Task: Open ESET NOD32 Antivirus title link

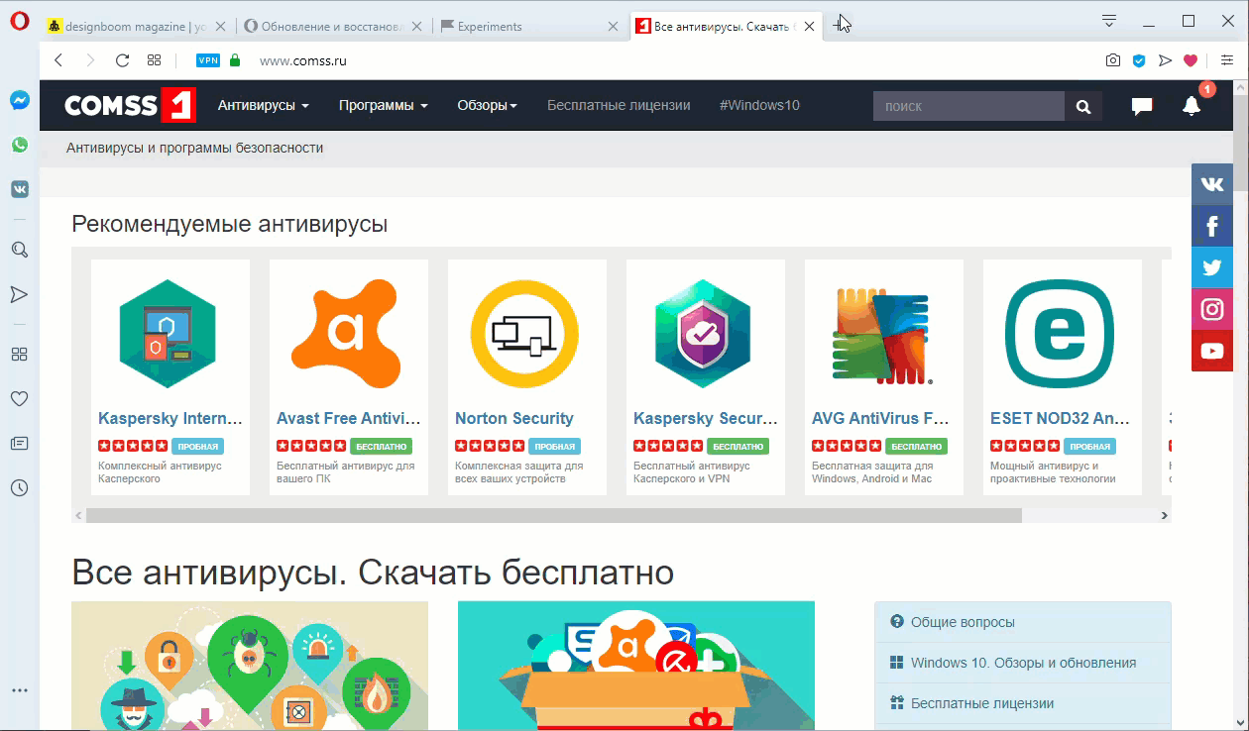Action: tap(1061, 418)
